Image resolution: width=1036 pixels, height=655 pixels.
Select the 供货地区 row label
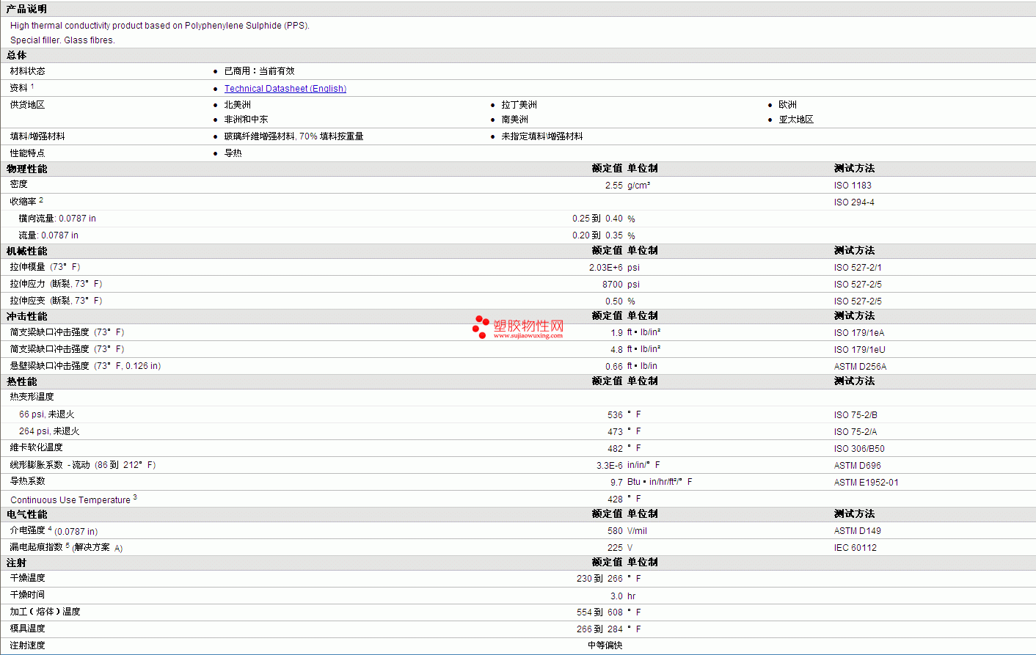27,105
